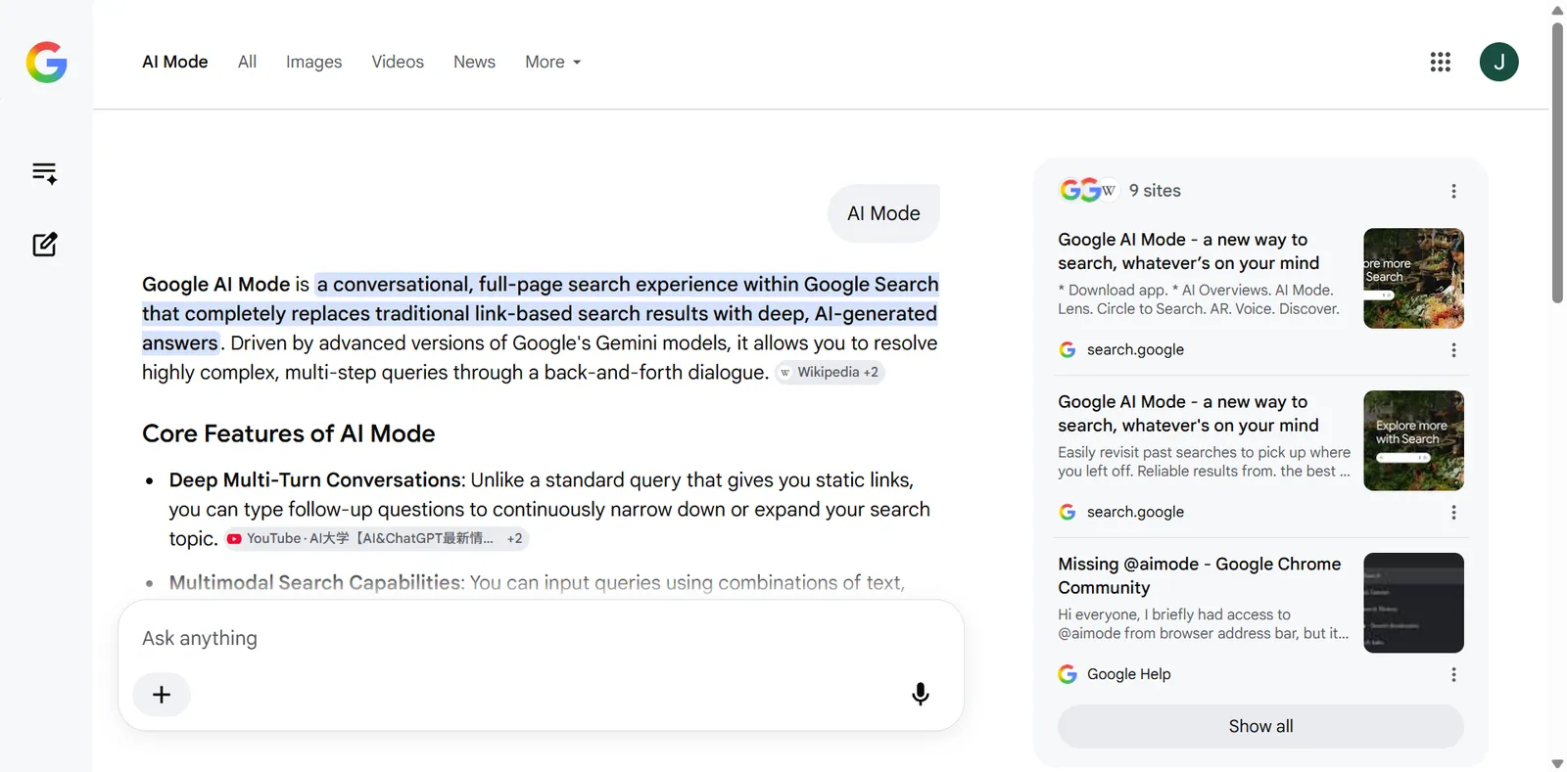Viewport: 1567px width, 772px height.
Task: Click Google Help favicon
Action: tap(1068, 674)
